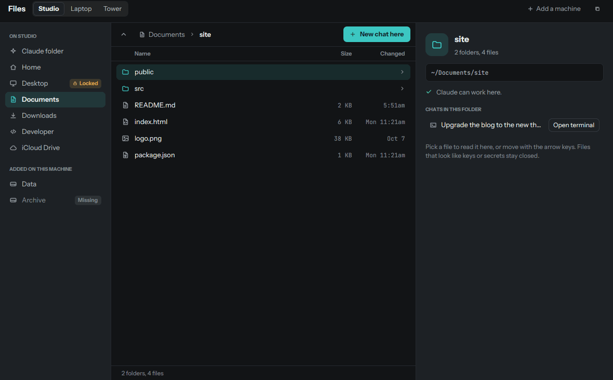
Task: Open the Data drive in sidebar
Action: tap(55, 184)
